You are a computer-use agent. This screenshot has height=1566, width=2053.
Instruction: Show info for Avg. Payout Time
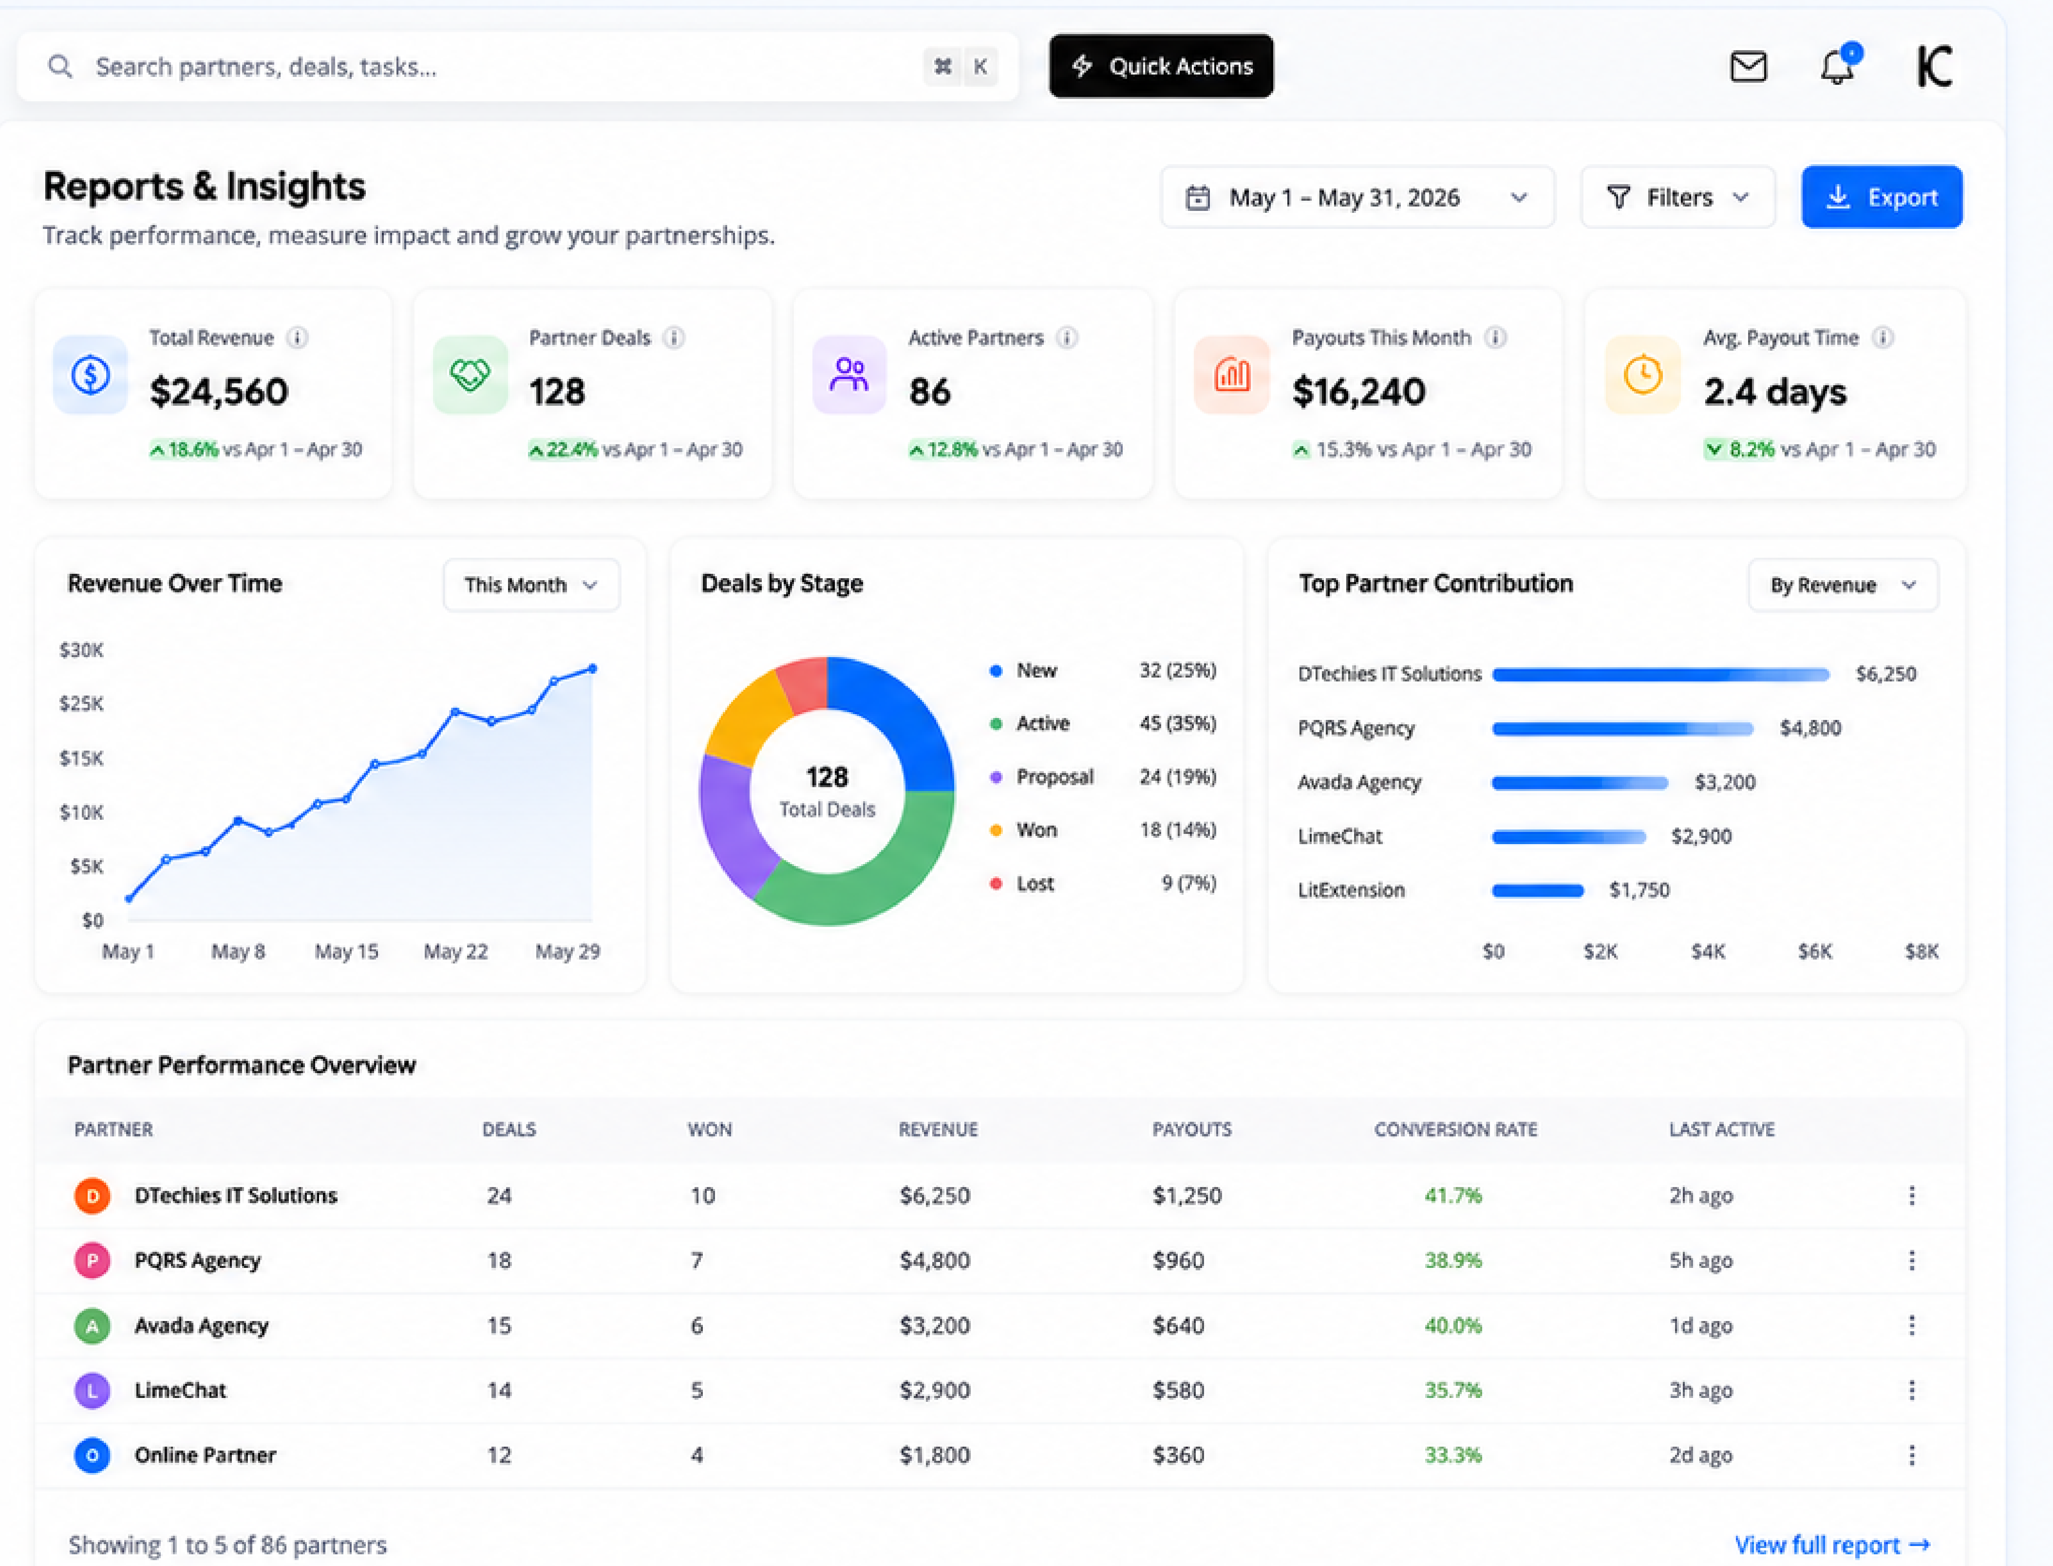tap(1883, 338)
